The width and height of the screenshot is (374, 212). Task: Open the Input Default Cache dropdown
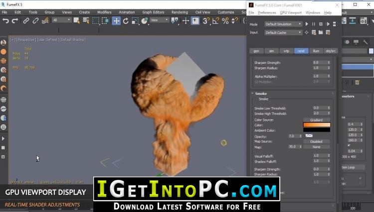(x=283, y=32)
